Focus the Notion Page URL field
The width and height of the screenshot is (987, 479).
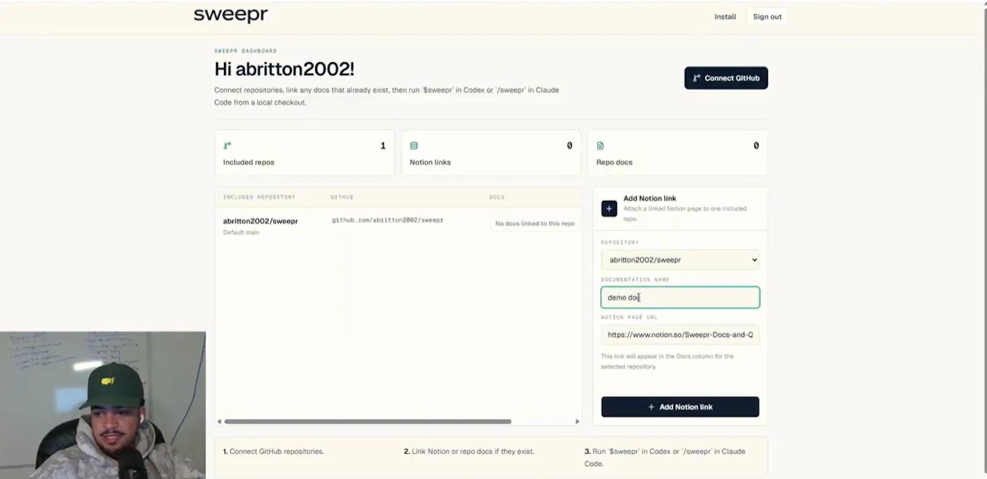pos(680,335)
